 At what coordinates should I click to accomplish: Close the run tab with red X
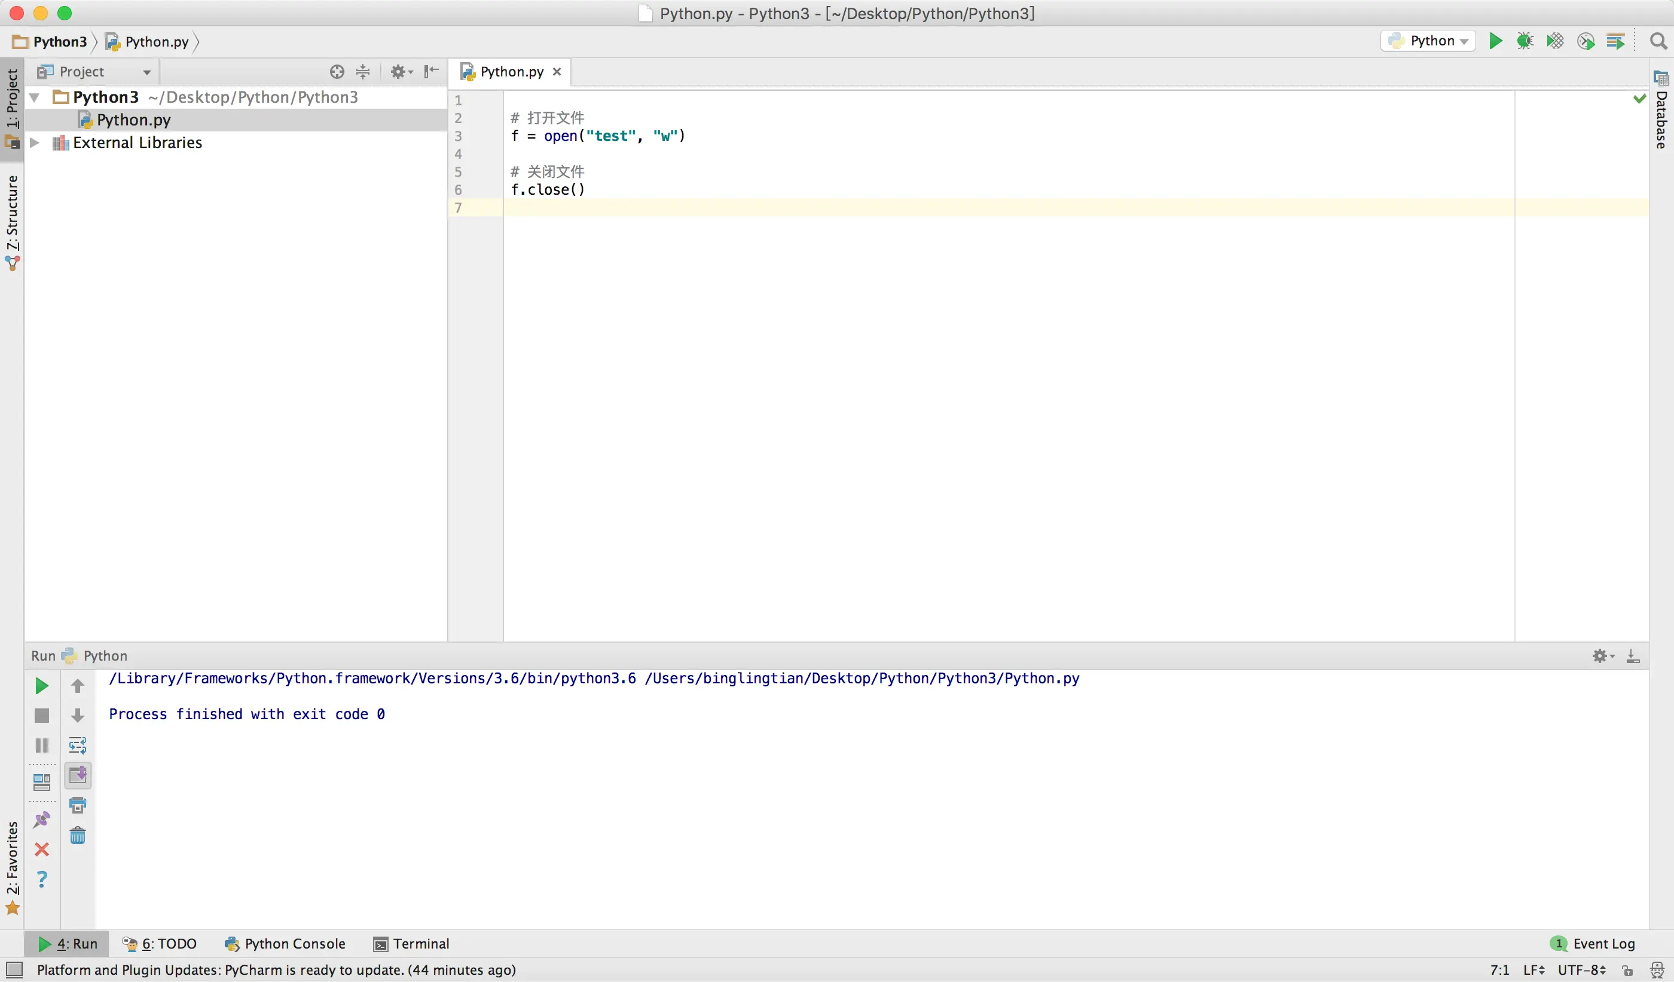click(x=41, y=849)
